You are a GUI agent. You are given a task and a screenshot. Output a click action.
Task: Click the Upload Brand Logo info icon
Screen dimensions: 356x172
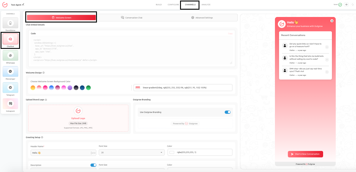pos(46,100)
